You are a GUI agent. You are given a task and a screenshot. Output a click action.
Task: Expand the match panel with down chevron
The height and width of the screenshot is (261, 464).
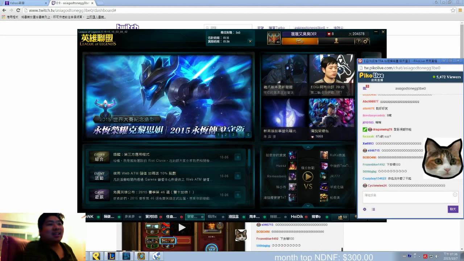coord(308,206)
